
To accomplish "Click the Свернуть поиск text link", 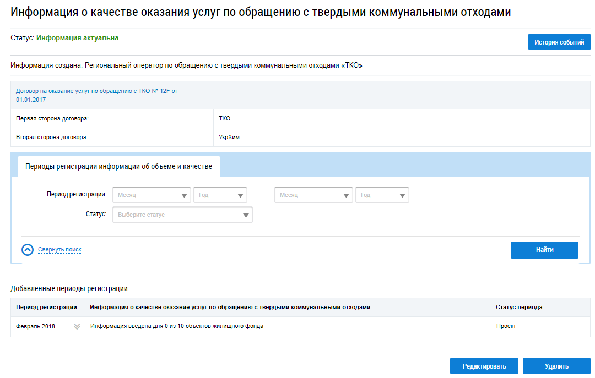I will click(x=59, y=250).
